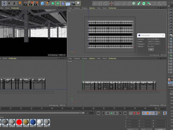The height and width of the screenshot is (130, 173).
Task: Go to next key button
Action: [x=120, y=113]
